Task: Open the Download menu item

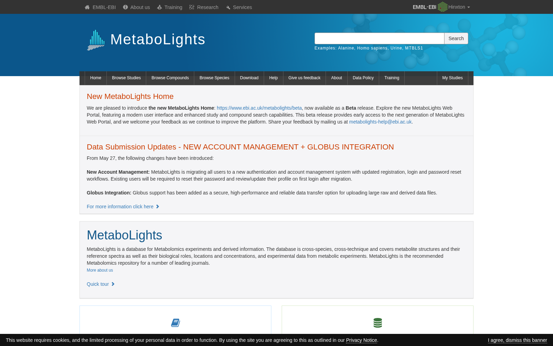Action: (x=249, y=78)
